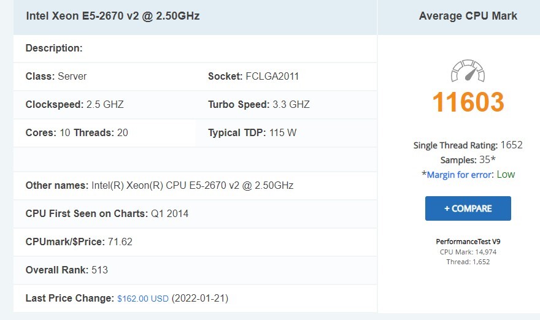Select Single Thread Rating: 1652
540x320 pixels.
click(468, 145)
